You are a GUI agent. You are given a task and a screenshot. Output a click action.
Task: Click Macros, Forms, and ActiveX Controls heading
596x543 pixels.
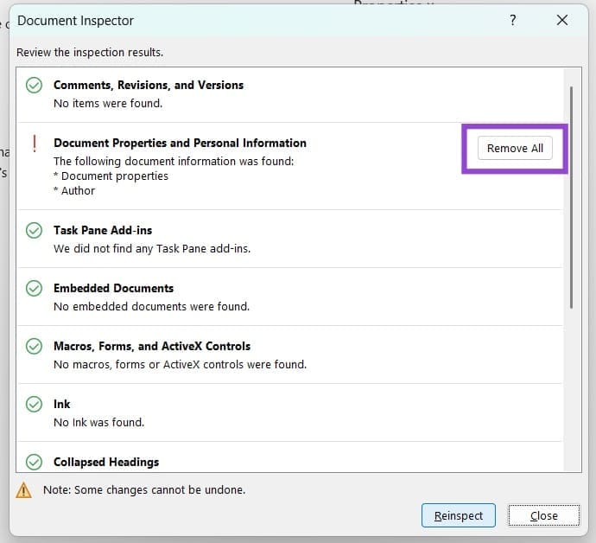click(152, 346)
